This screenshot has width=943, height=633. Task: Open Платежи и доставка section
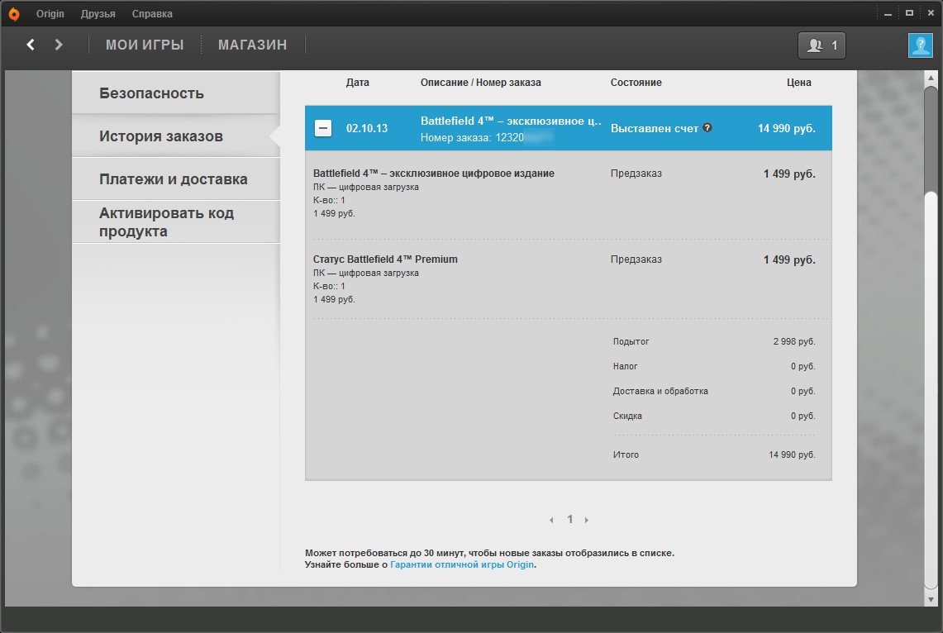coord(175,179)
